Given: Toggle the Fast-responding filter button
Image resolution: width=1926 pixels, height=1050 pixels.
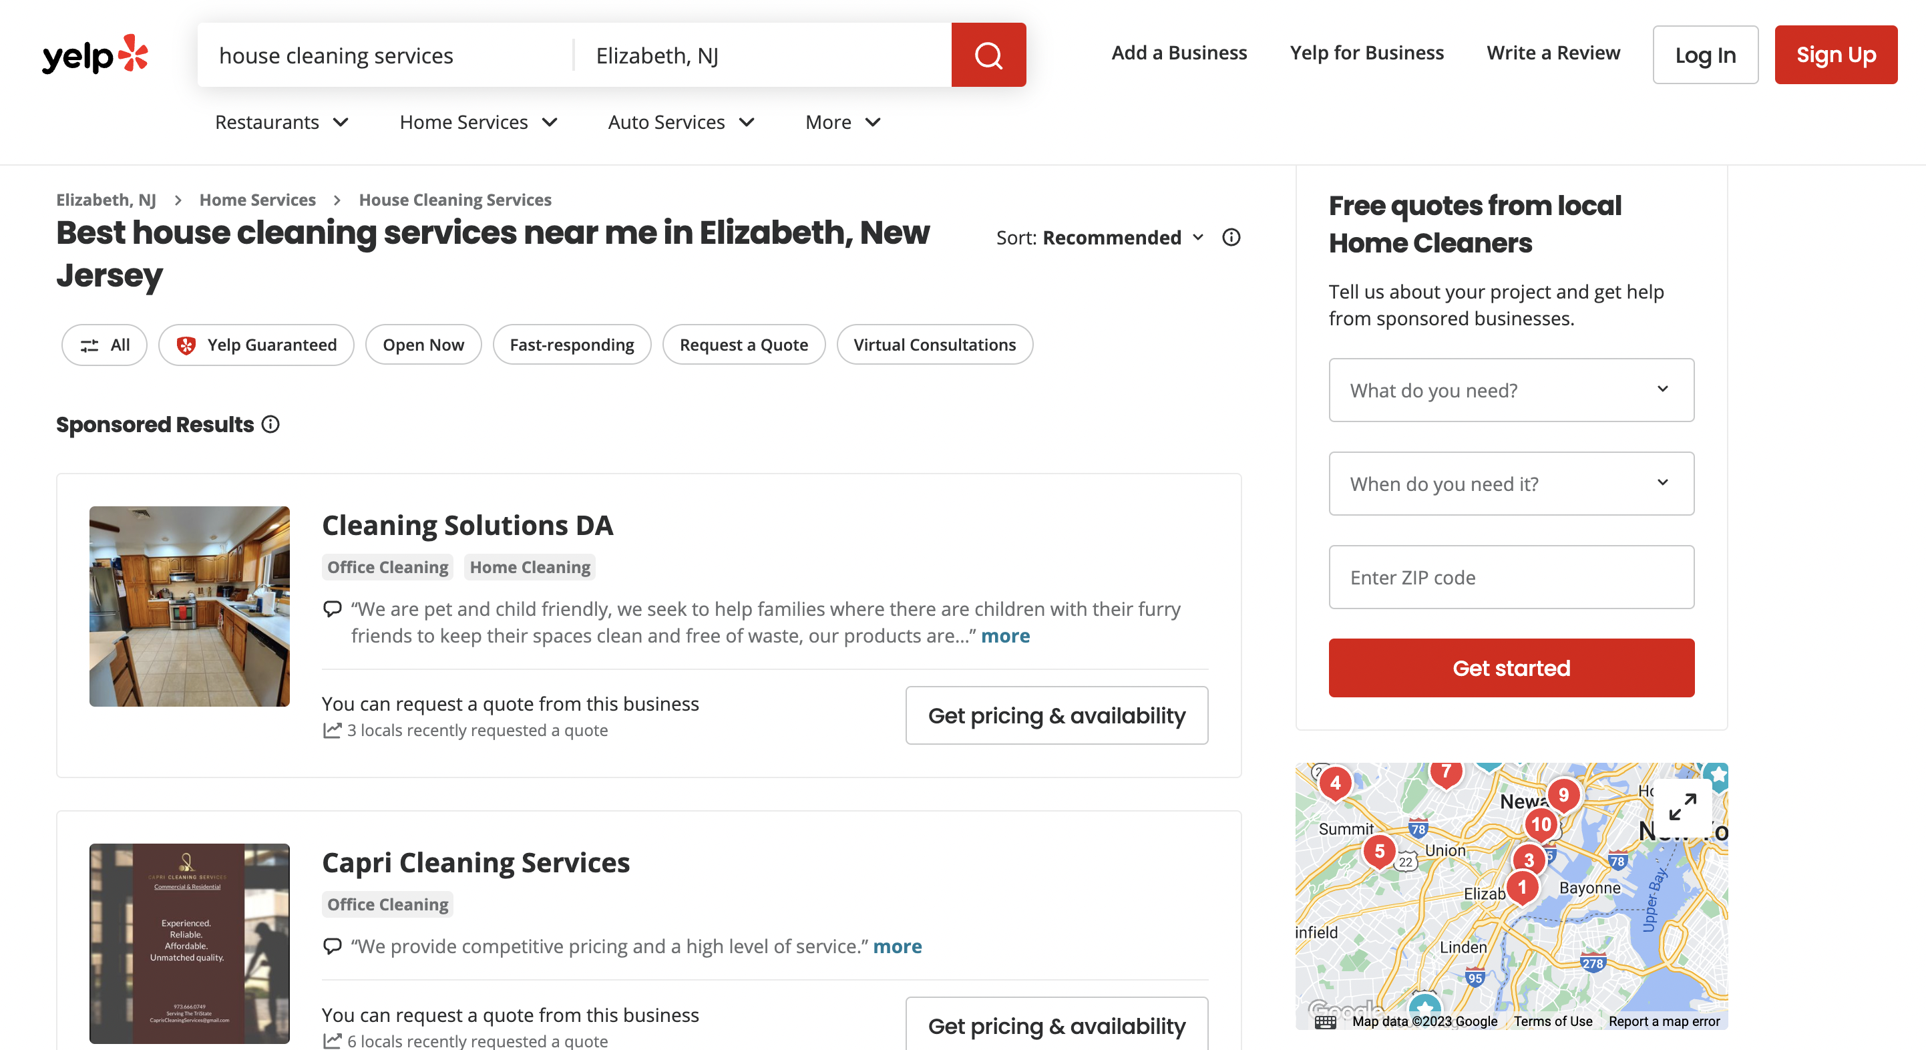Looking at the screenshot, I should pos(572,344).
